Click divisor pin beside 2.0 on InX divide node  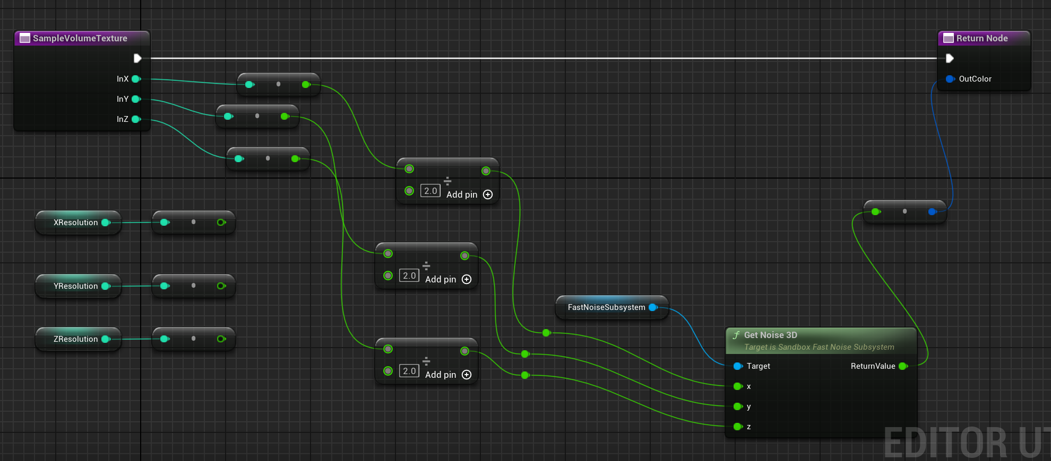[409, 191]
